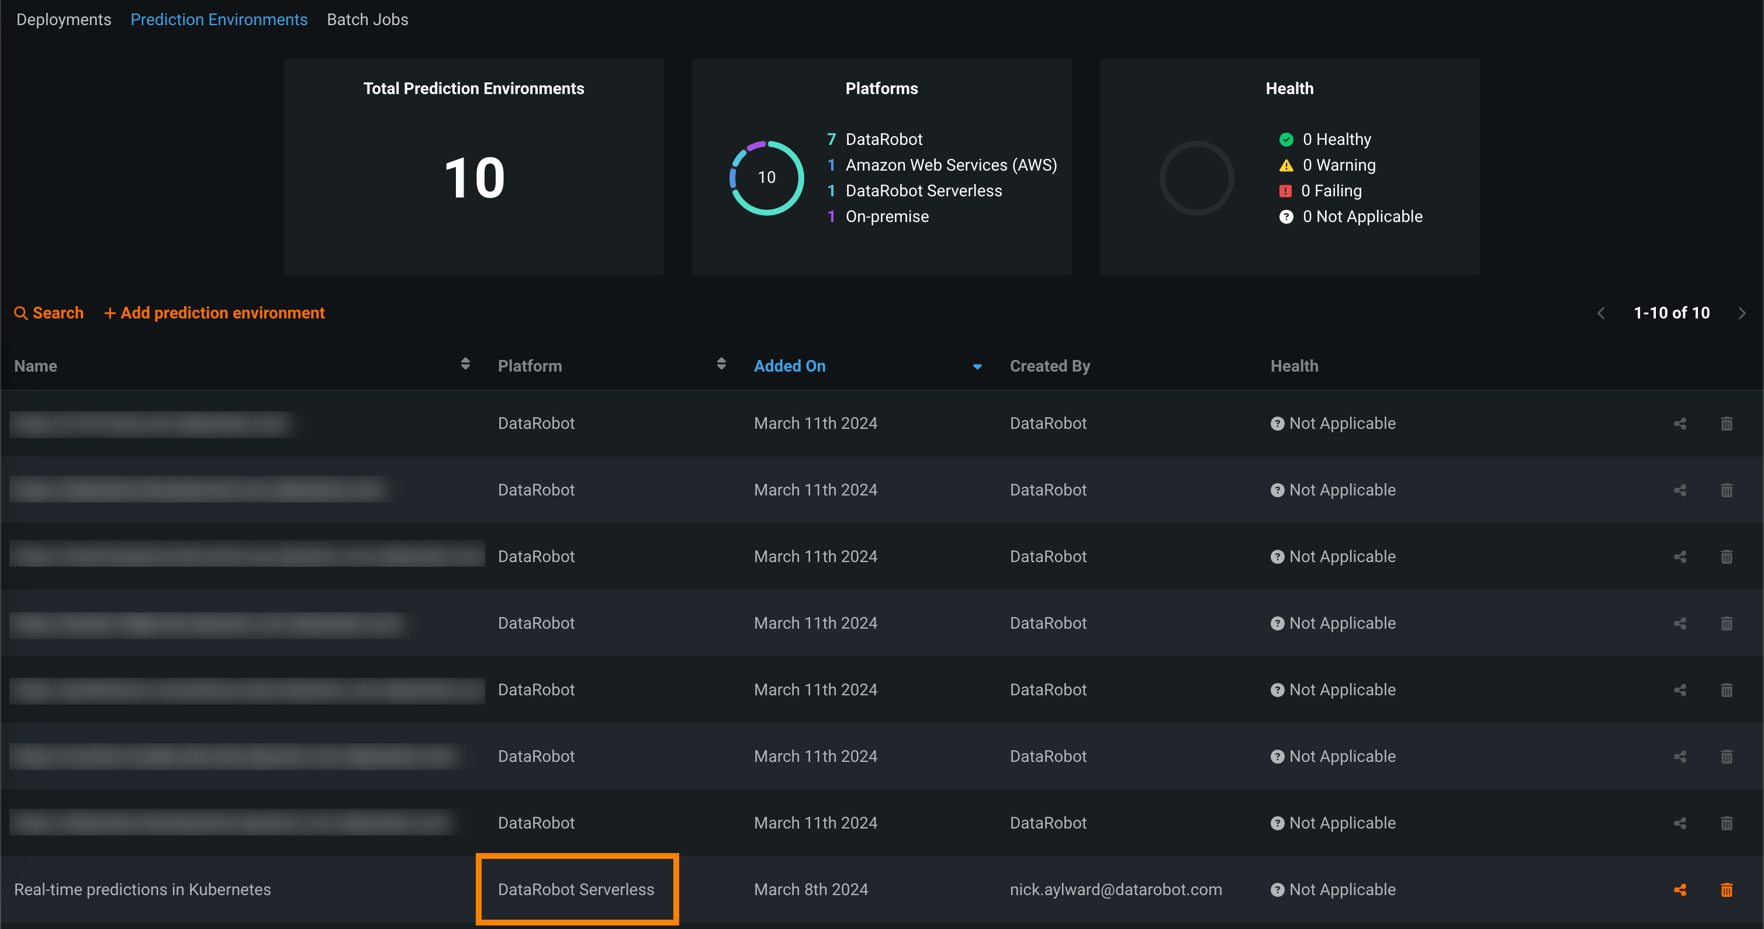
Task: Open the Batch Jobs tab
Action: [x=367, y=19]
